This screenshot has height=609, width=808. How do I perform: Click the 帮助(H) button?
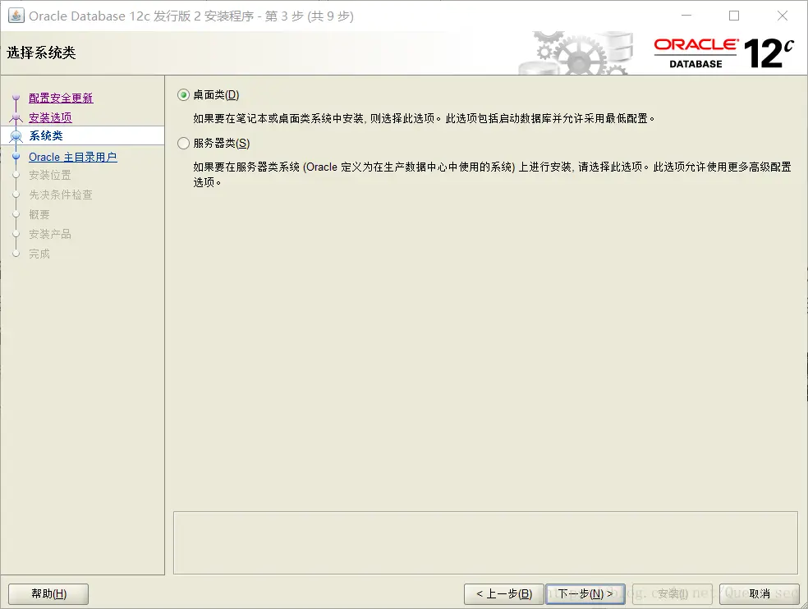[48, 593]
